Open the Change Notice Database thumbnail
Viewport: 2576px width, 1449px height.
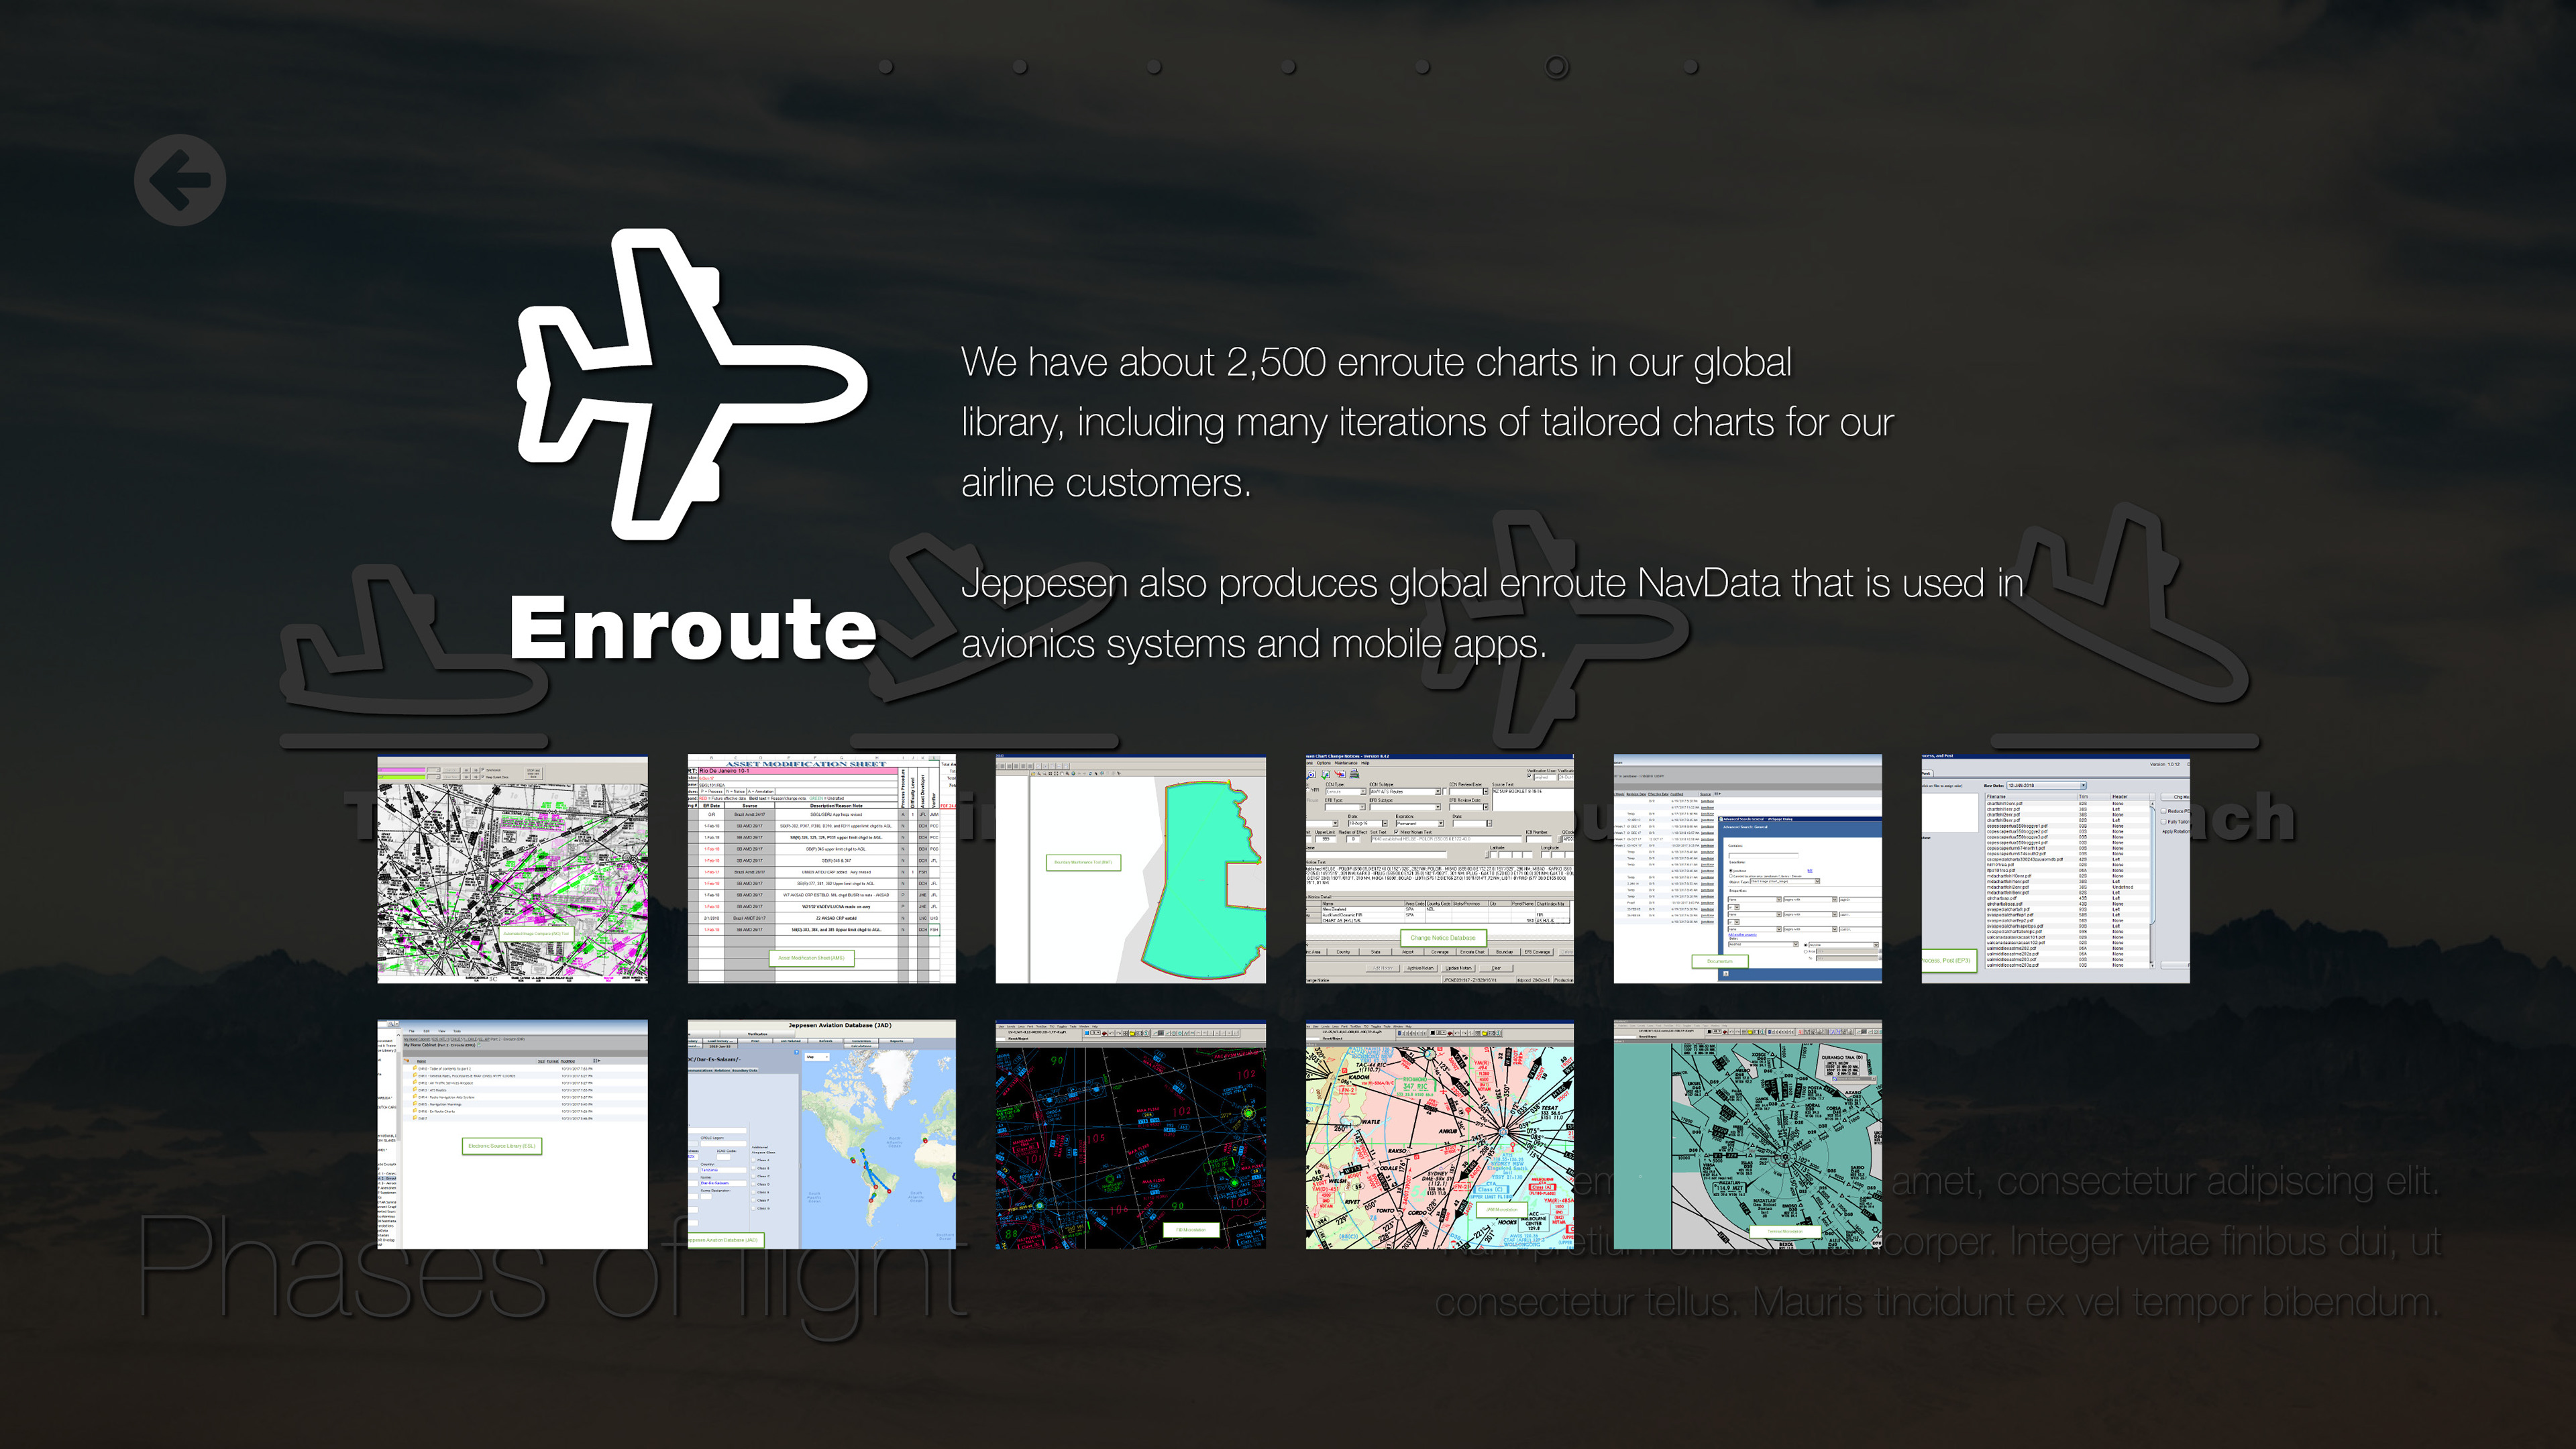tap(1439, 869)
